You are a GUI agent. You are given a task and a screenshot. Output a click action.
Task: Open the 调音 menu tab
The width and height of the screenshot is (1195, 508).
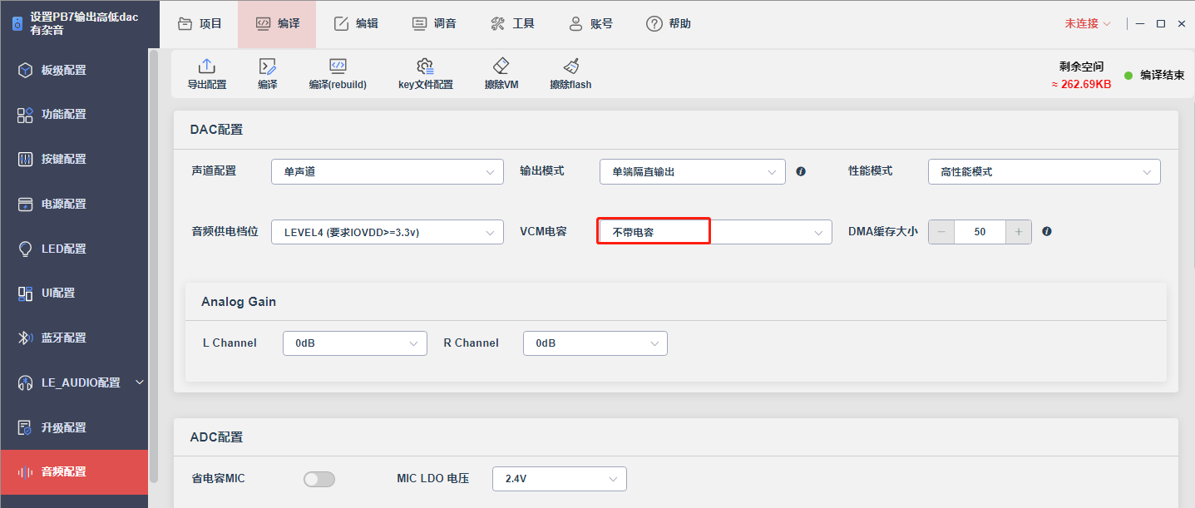coord(434,24)
